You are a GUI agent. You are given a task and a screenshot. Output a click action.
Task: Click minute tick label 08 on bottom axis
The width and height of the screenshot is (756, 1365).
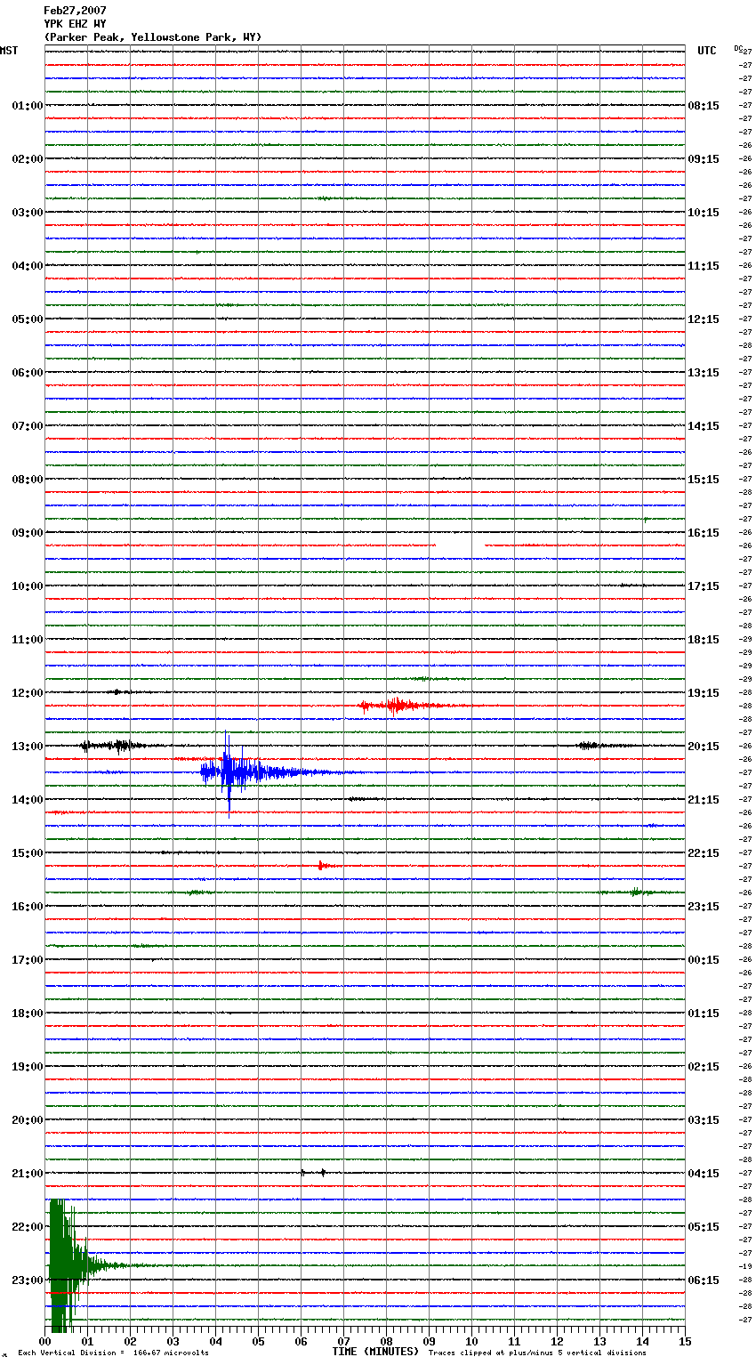pyautogui.click(x=386, y=1341)
